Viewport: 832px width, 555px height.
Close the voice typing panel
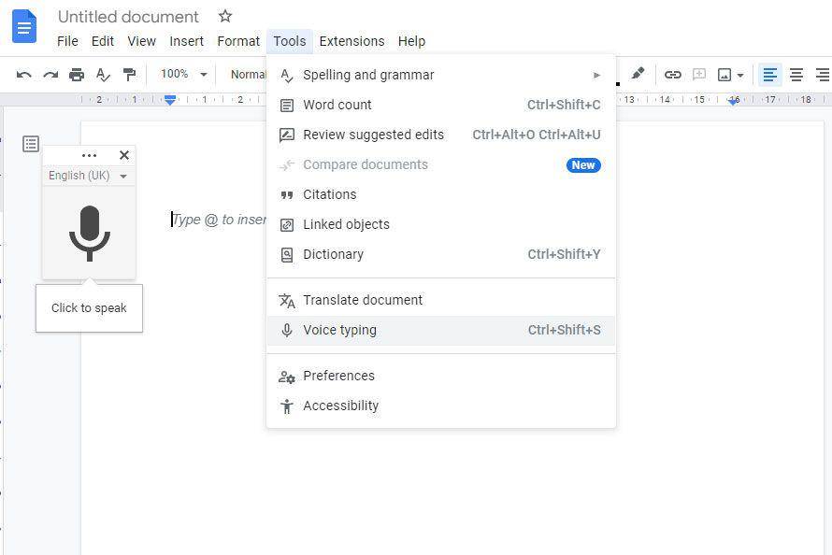tap(124, 155)
